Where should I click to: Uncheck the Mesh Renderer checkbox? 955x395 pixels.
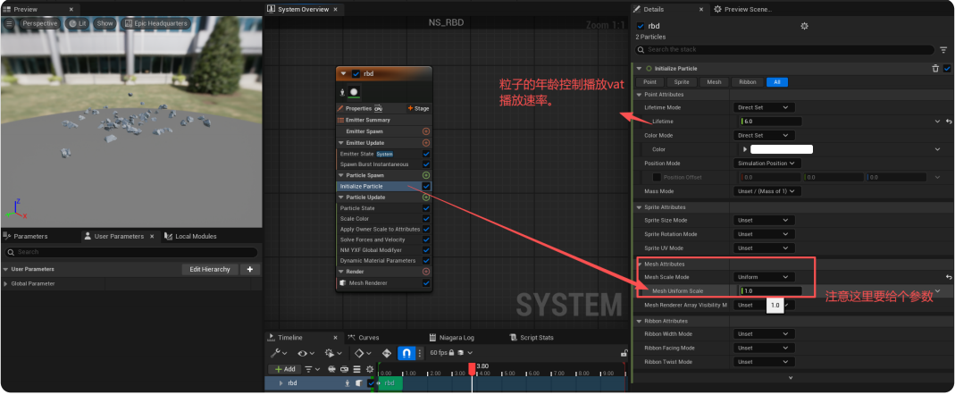point(426,283)
